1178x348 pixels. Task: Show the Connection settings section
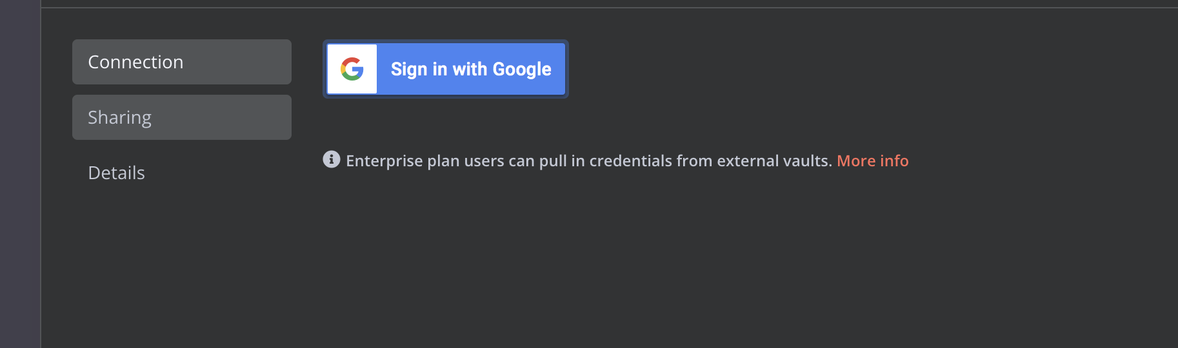pos(182,62)
